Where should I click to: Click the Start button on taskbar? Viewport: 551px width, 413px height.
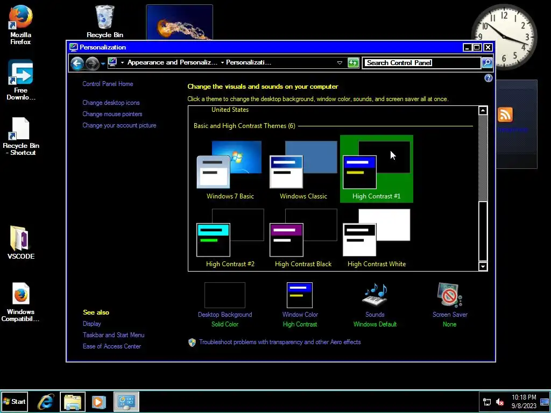(x=15, y=401)
